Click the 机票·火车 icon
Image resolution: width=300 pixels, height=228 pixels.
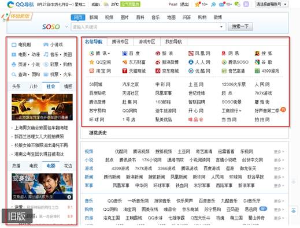46,74
